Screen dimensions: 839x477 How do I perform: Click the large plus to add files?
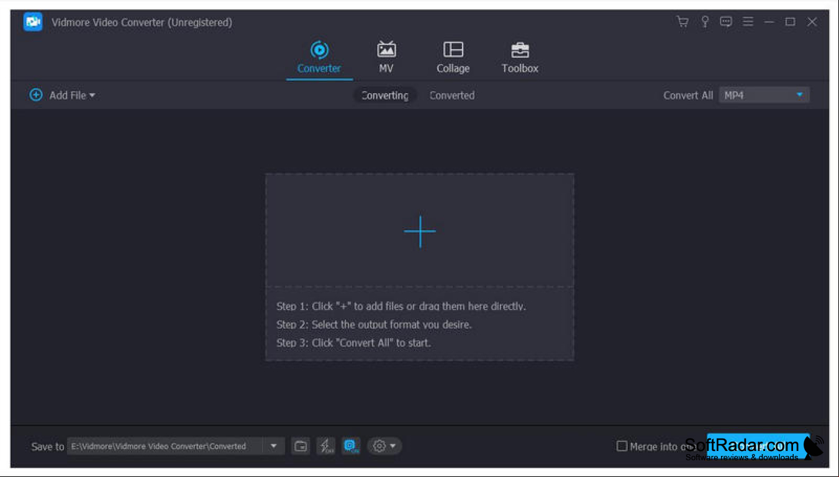tap(420, 231)
